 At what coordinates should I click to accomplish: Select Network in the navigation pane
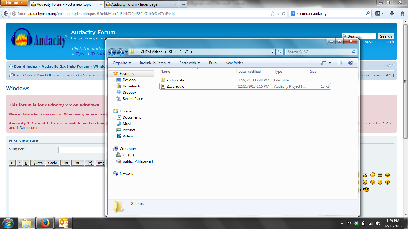click(x=126, y=174)
